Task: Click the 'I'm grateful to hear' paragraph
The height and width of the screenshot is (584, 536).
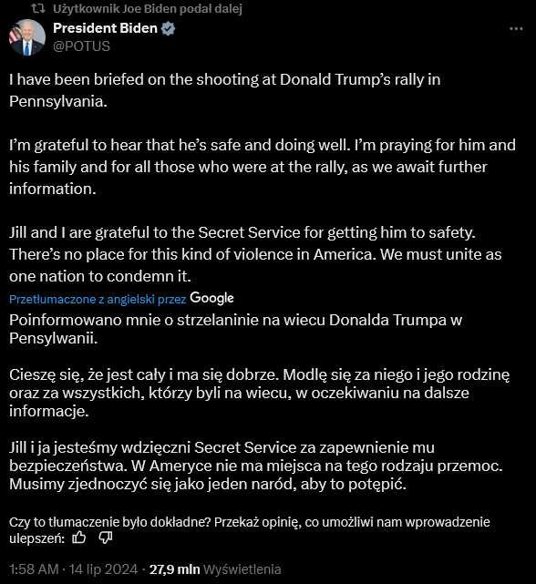Action: [x=263, y=167]
